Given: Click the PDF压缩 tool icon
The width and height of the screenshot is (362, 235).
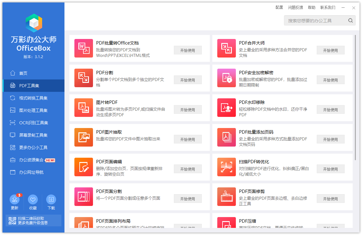Looking at the screenshot, I should pyautogui.click(x=227, y=223).
